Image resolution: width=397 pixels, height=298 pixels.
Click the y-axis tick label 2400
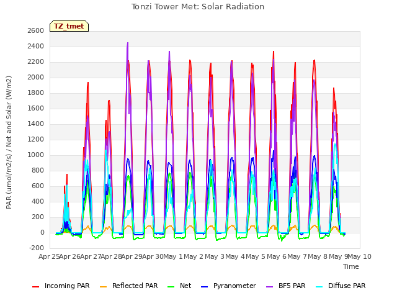coord(36,46)
